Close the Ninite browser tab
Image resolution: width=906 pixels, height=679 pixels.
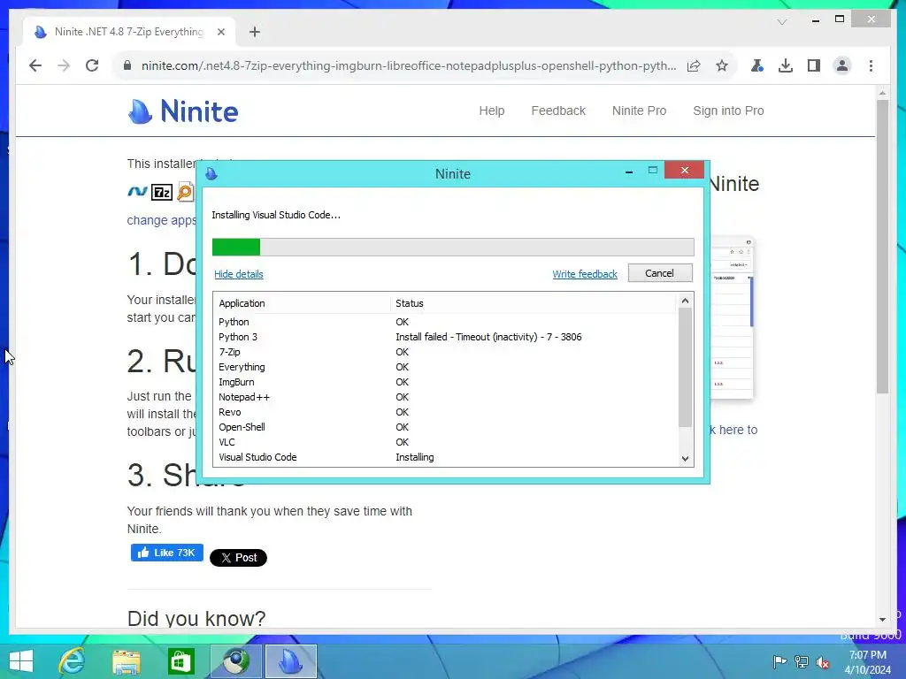click(x=220, y=32)
